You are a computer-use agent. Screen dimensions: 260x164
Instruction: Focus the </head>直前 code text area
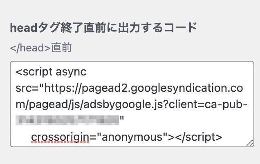tap(132, 104)
